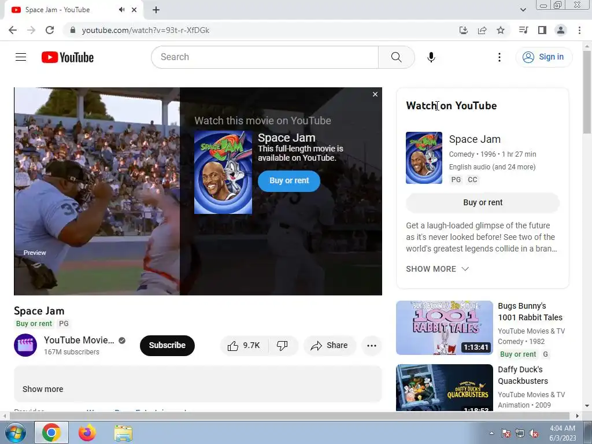Click Chrome in the taskbar

pos(51,432)
